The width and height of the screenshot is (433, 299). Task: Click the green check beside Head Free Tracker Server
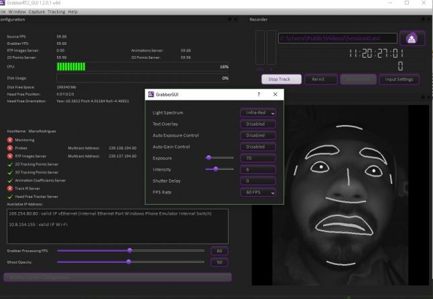[10, 197]
